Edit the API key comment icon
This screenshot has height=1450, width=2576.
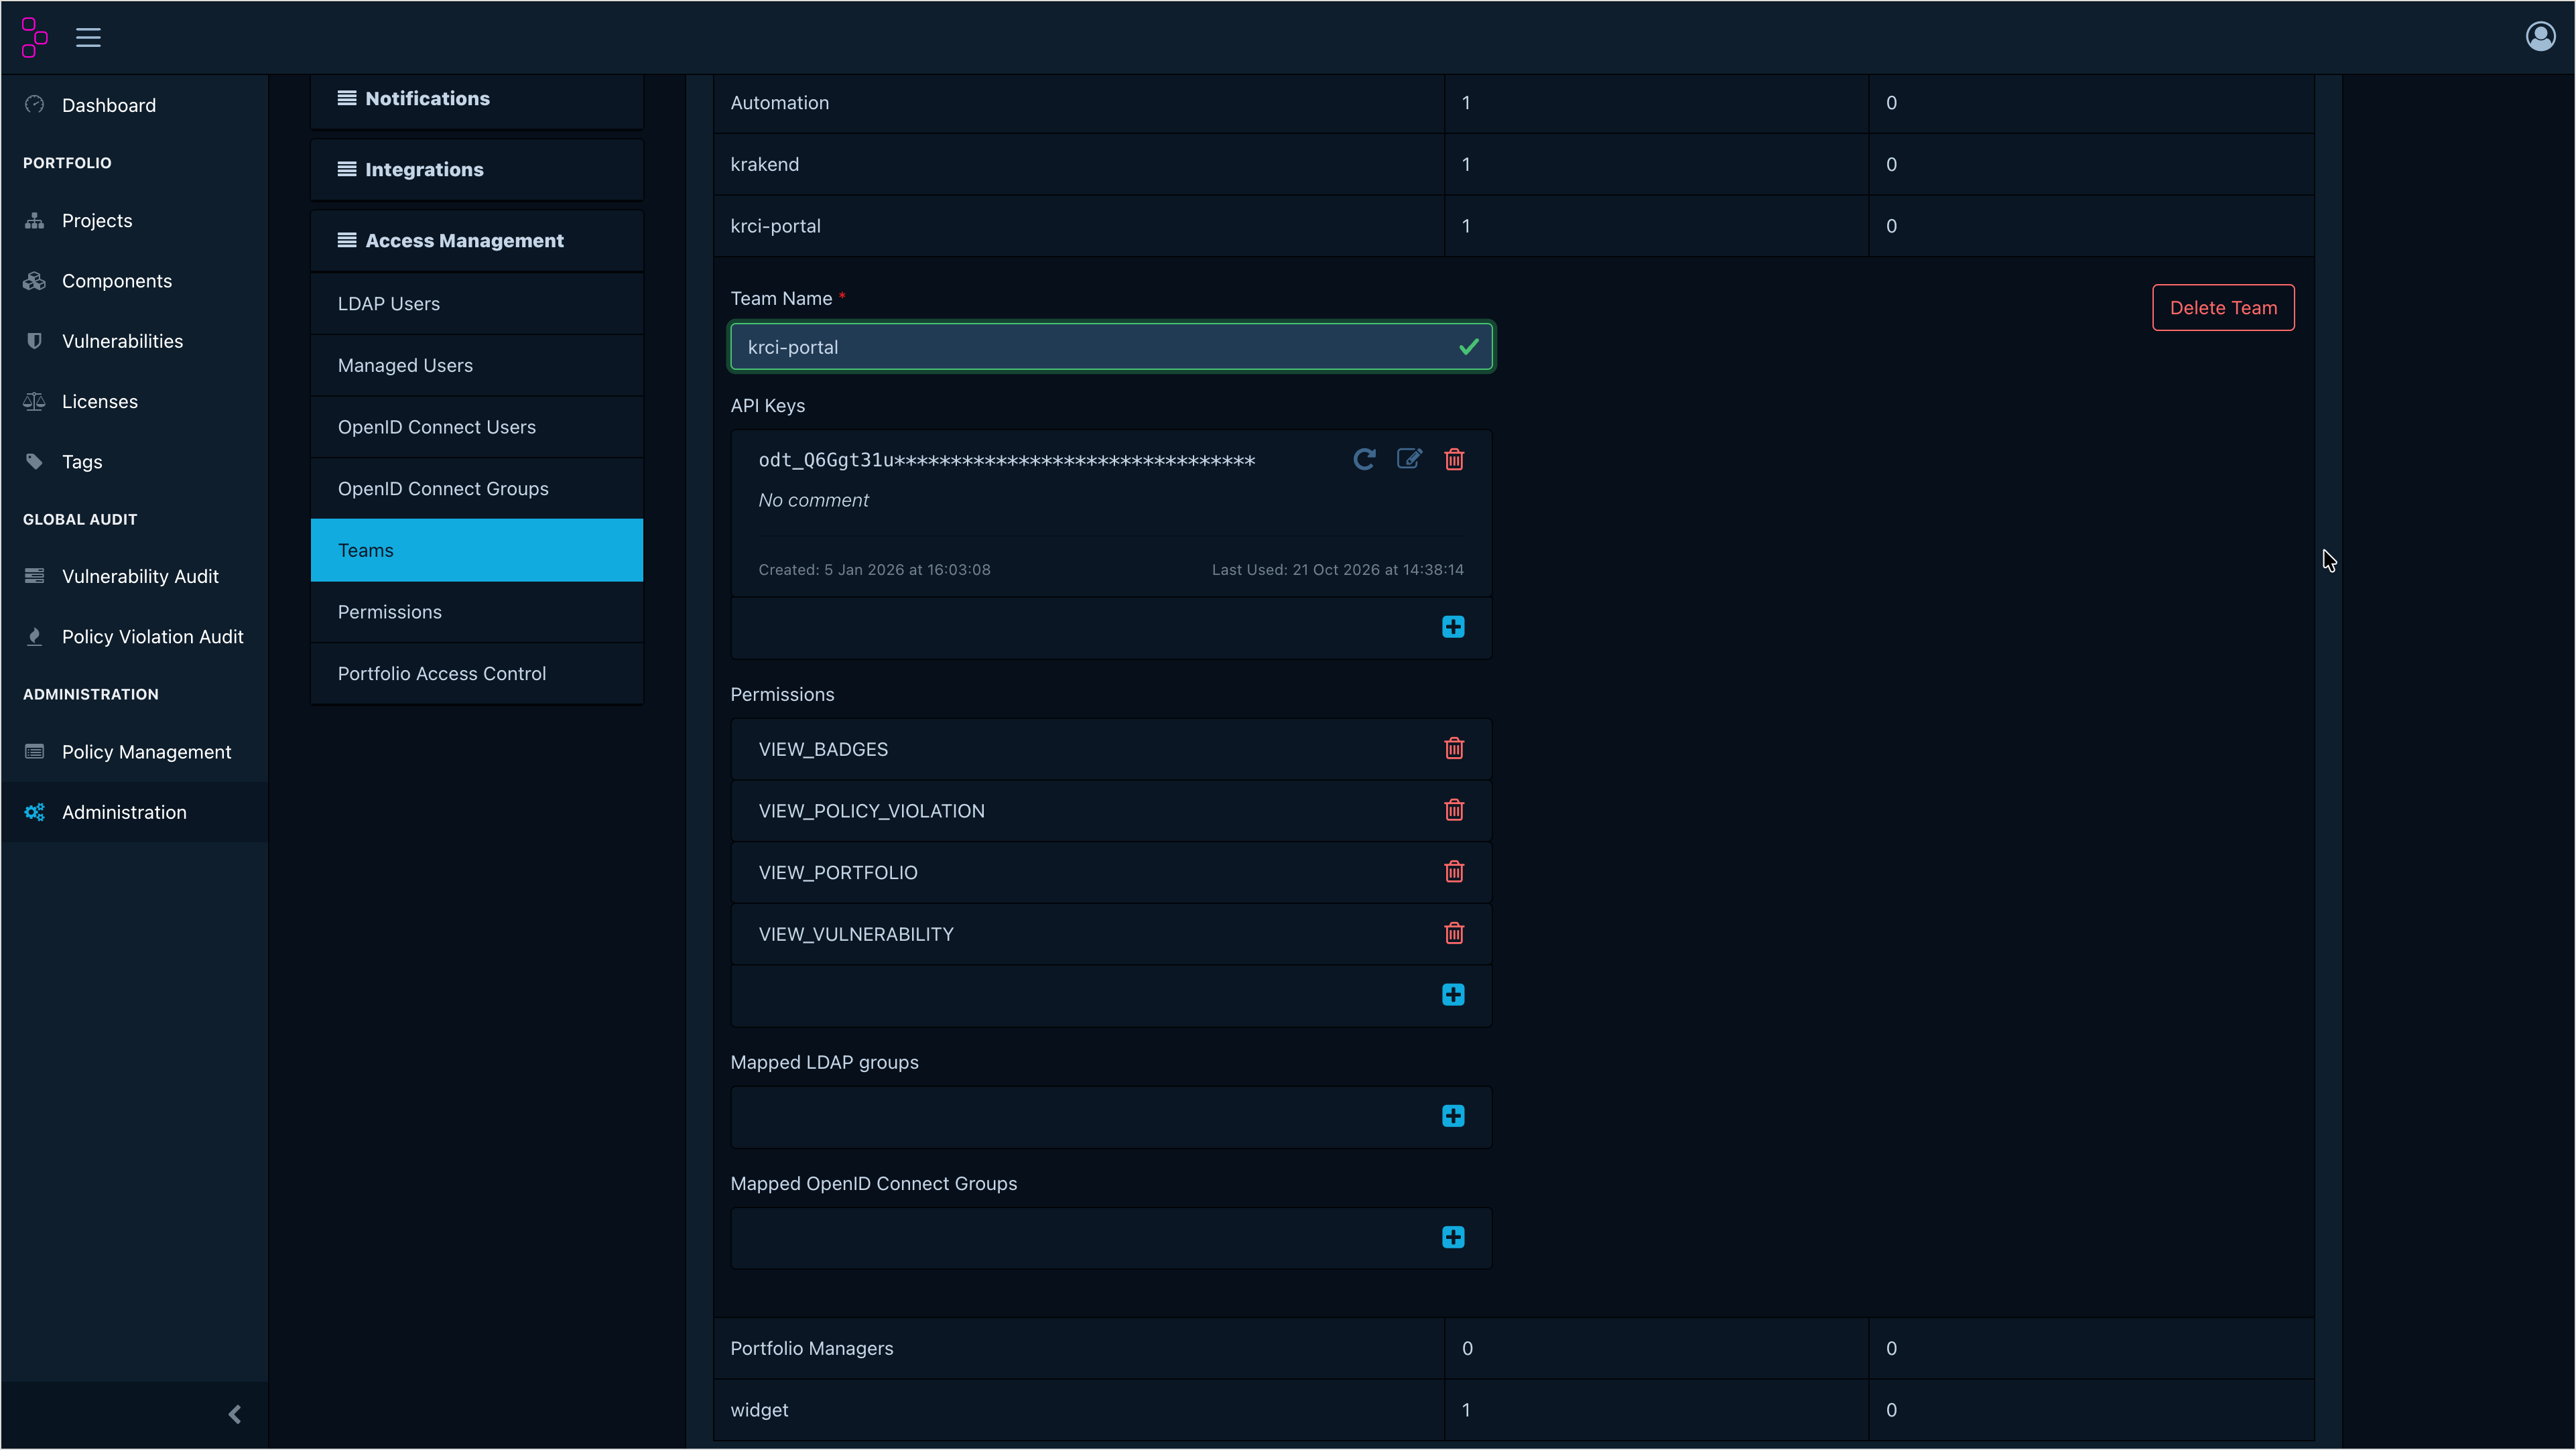pos(1409,459)
